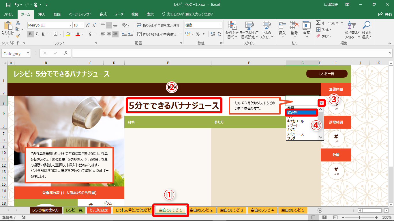Toggle wrap text (折り返して全体を表示する)
Viewport: 394px width, 221px height.
pos(158,25)
